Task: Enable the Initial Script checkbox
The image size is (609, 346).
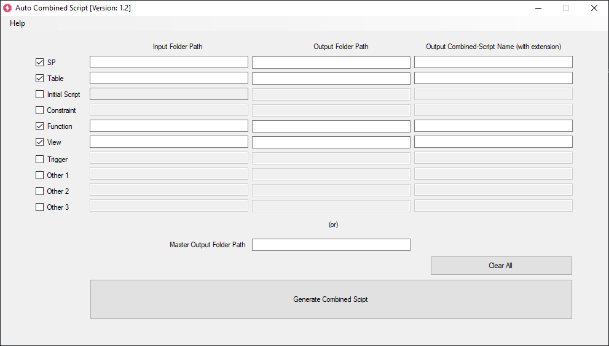Action: coord(39,94)
